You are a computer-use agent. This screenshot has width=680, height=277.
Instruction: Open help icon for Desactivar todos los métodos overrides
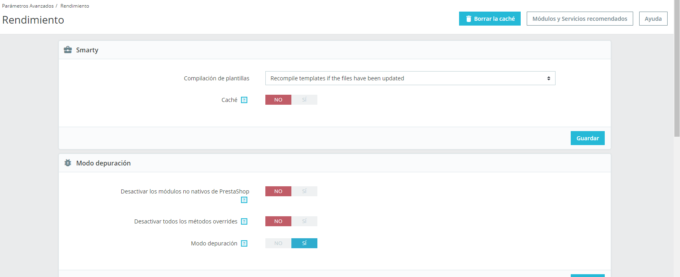[x=244, y=221]
